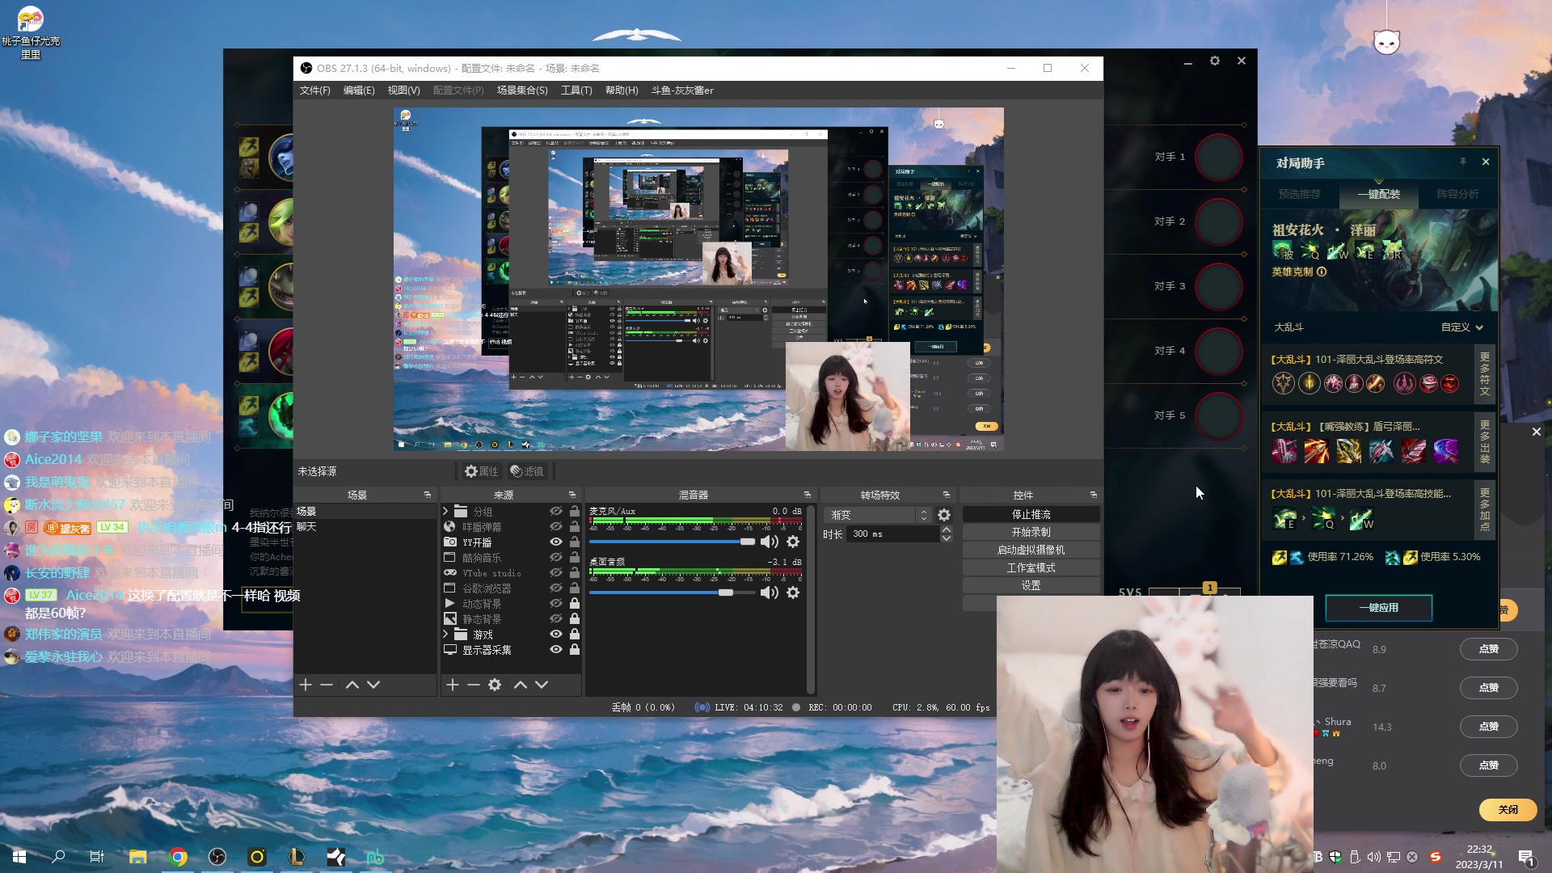The height and width of the screenshot is (873, 1552).
Task: Move source down in Sources panel
Action: point(542,685)
